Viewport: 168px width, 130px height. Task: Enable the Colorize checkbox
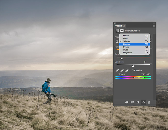(133, 70)
